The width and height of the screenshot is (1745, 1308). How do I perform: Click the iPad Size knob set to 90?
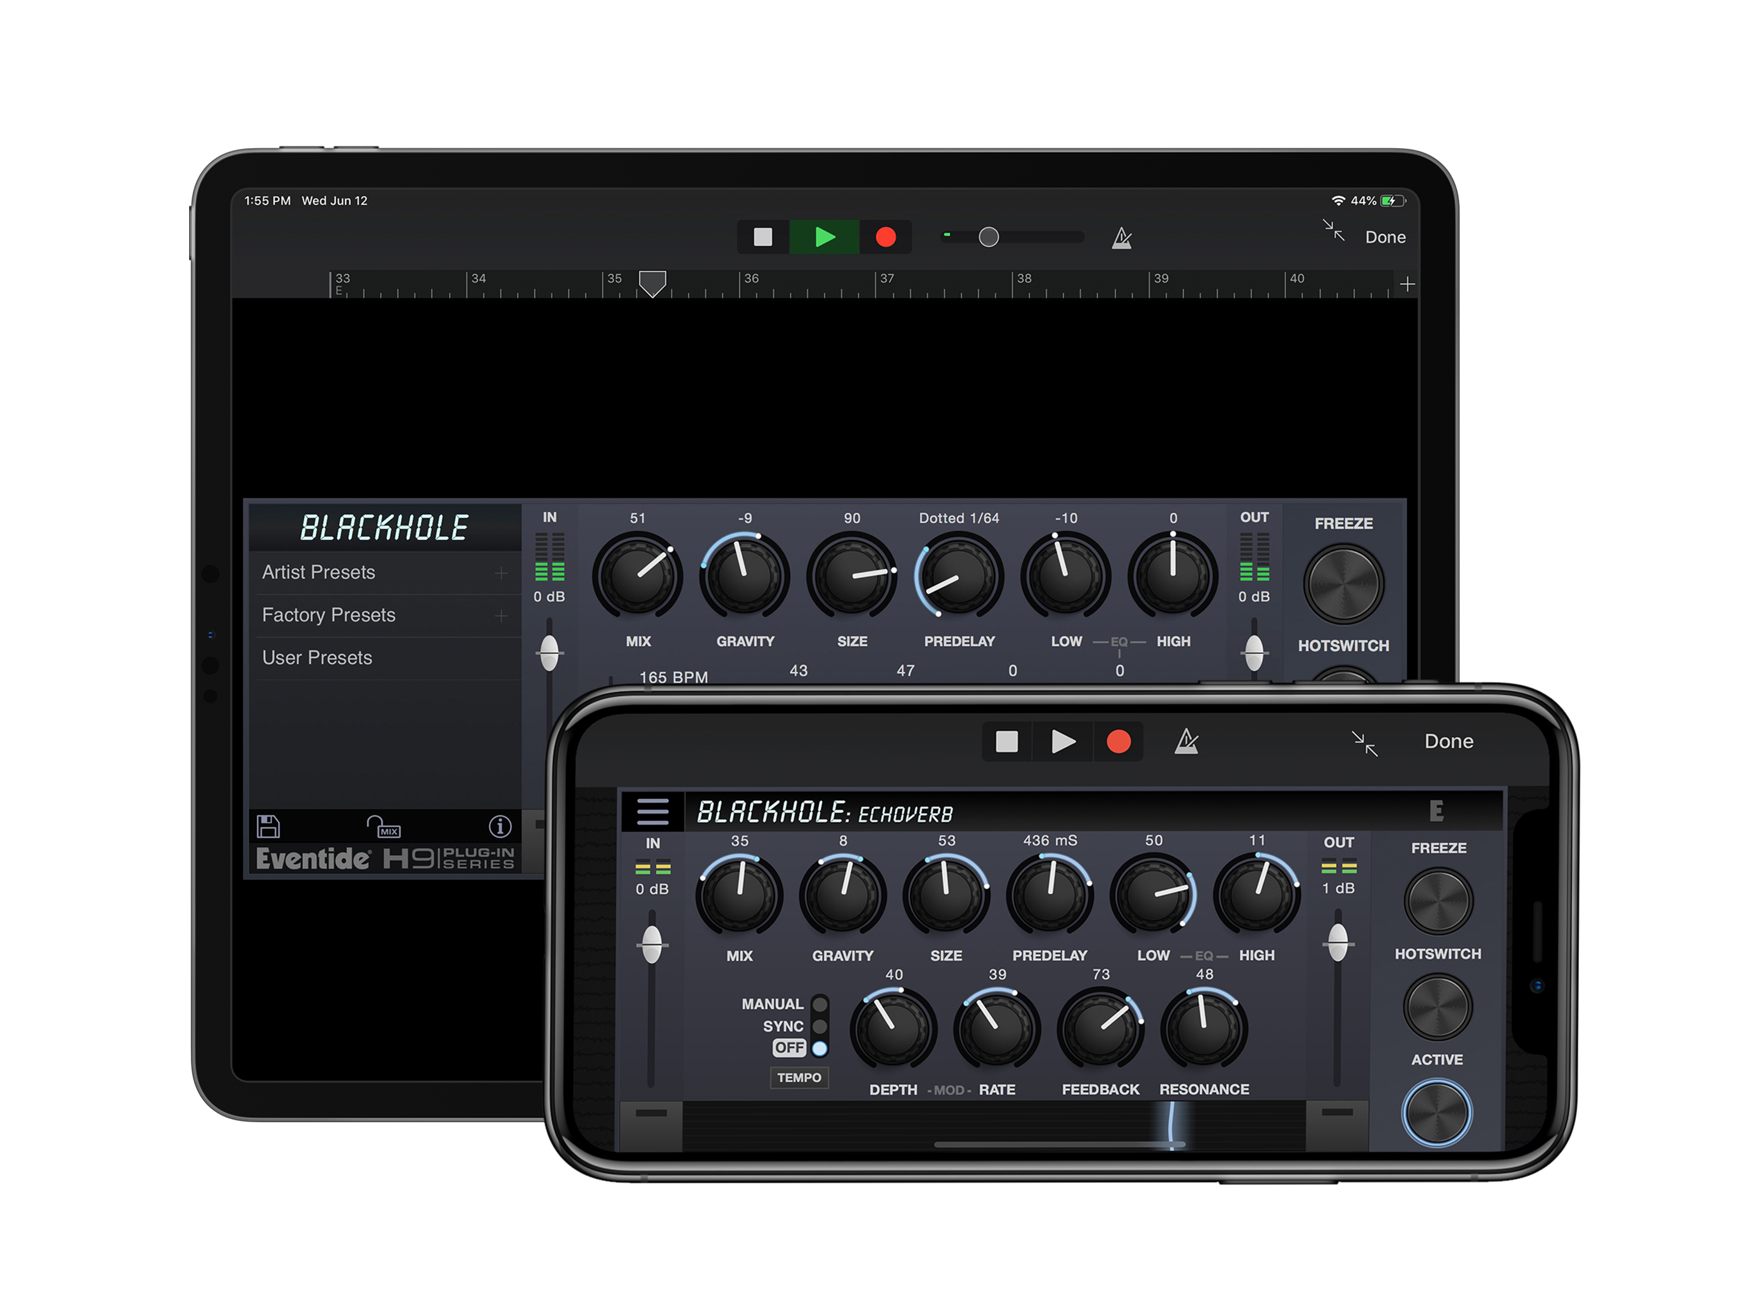(x=852, y=575)
